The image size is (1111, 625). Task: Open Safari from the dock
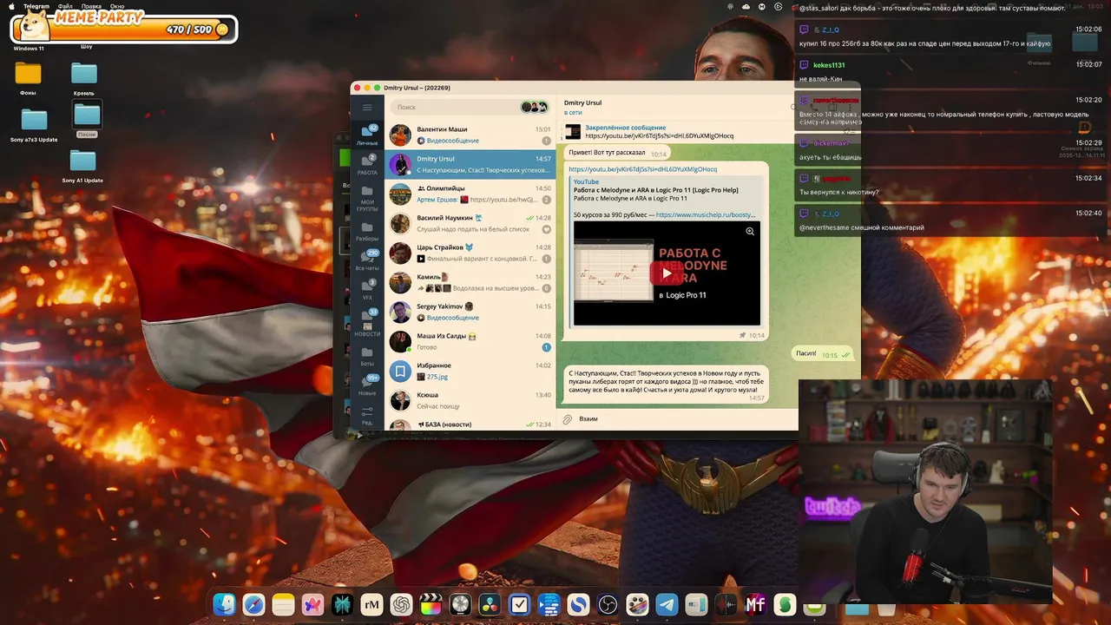pyautogui.click(x=253, y=604)
